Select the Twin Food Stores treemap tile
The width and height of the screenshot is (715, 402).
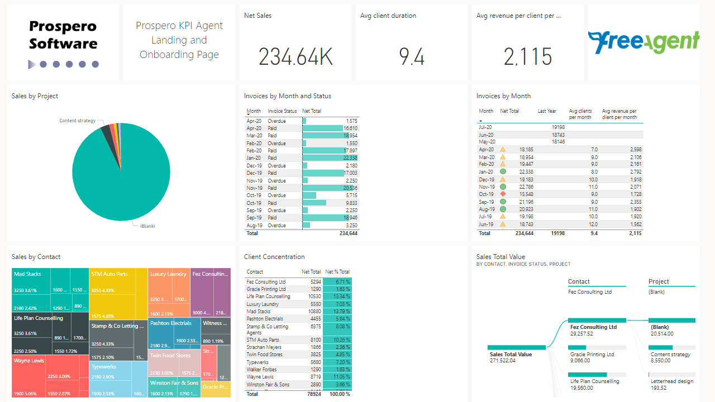174,363
